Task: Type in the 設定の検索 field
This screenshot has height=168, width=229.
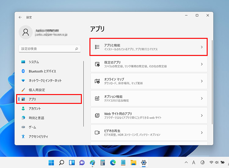Action: coord(46,49)
